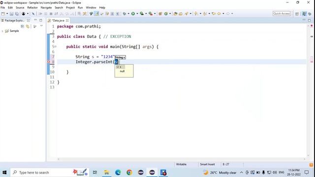Click the Open Task folder icon
Screen dimensions: 315x177
181,14
